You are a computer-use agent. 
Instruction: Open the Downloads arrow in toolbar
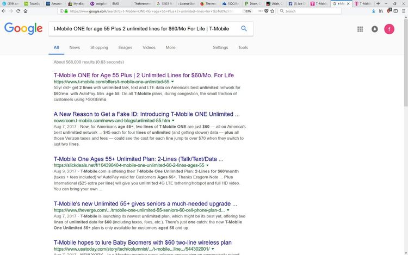tap(374, 11)
